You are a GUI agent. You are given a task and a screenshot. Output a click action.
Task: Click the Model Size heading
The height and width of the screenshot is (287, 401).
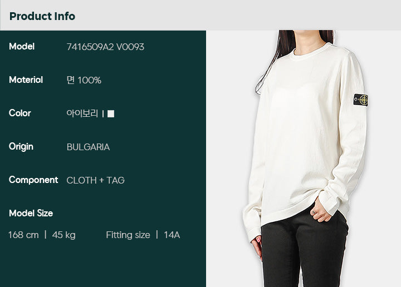pyautogui.click(x=31, y=213)
